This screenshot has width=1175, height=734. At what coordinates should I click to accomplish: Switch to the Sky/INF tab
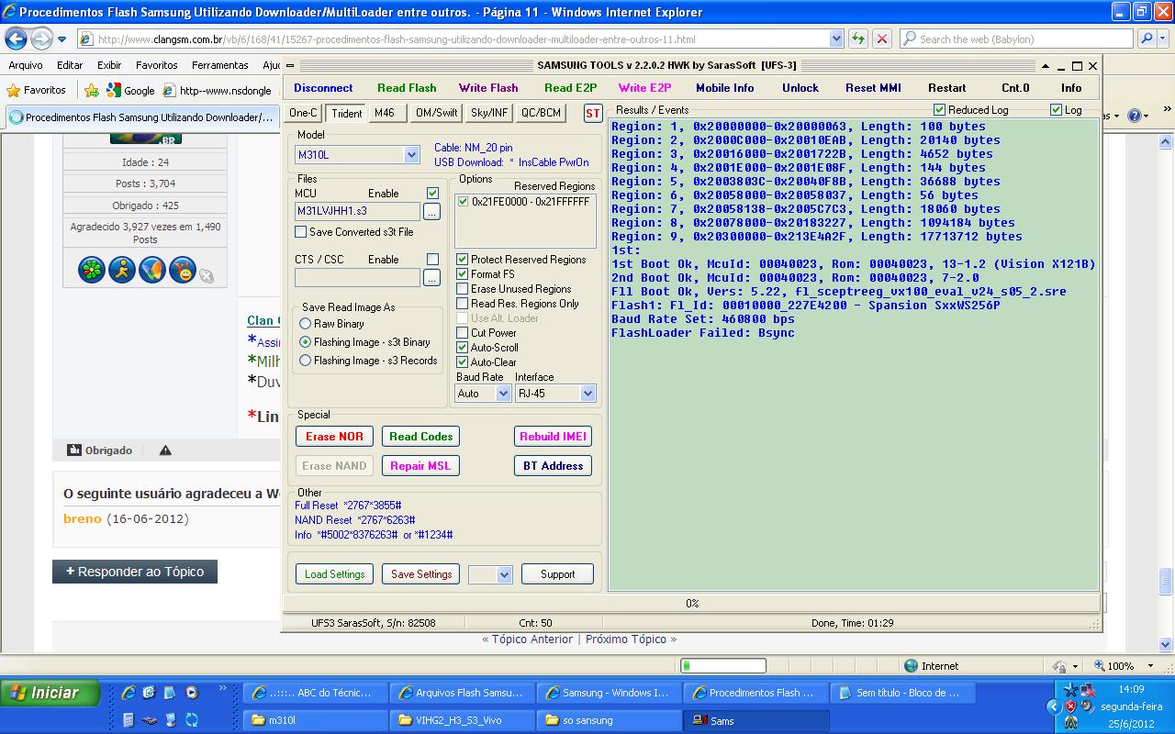point(489,113)
